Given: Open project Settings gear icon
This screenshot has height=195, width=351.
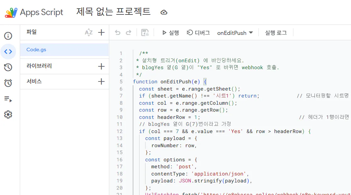Looking at the screenshot, I should [x=8, y=114].
